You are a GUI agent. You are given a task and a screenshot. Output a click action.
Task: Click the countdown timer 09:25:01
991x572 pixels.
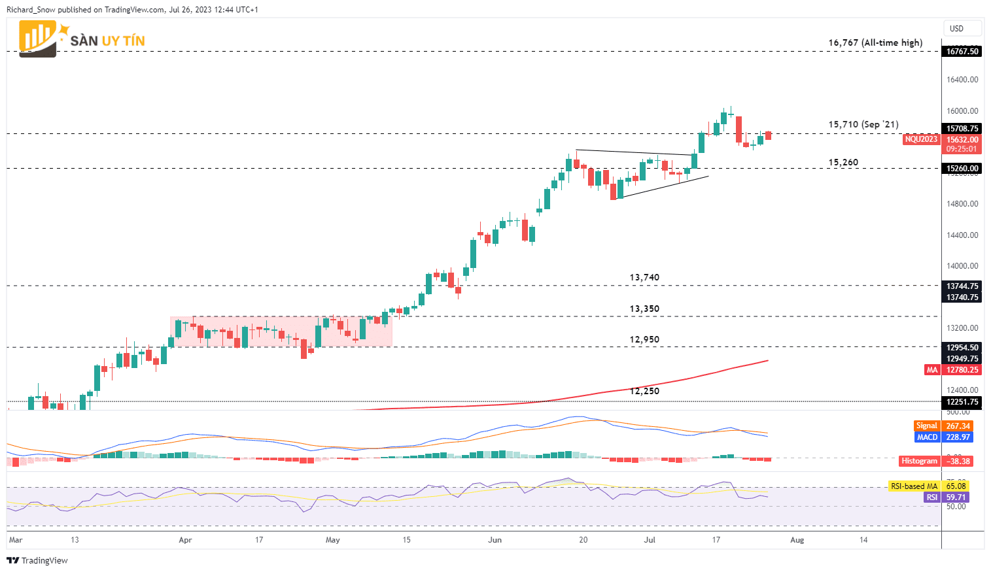click(962, 149)
